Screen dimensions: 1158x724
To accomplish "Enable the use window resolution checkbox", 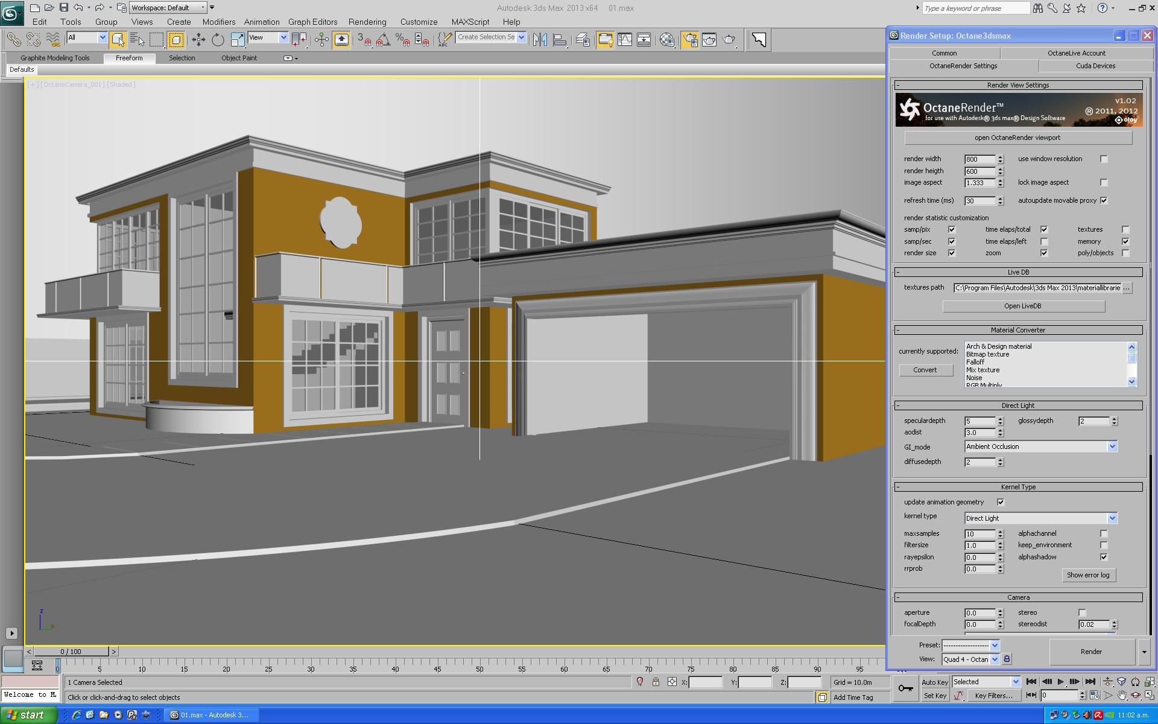I will (1104, 159).
